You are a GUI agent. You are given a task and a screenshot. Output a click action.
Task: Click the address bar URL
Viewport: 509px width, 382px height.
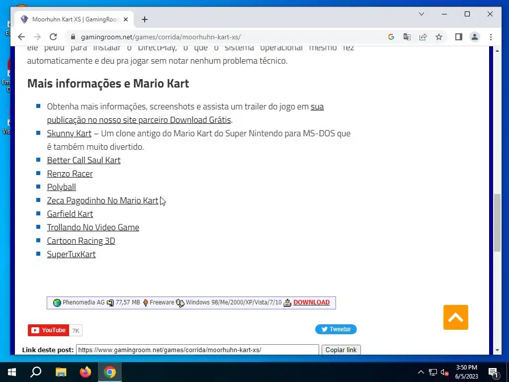pos(161,37)
